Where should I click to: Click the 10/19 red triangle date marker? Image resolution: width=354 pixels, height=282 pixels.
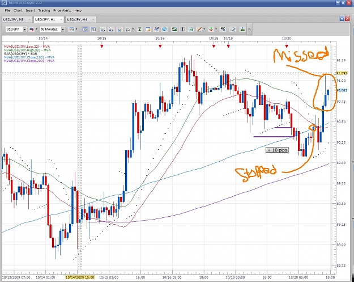228,47
